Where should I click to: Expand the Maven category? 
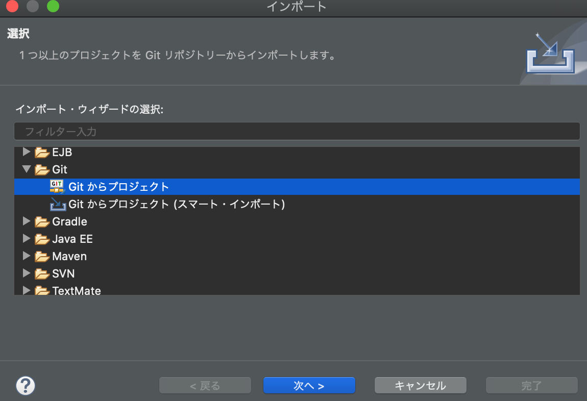(26, 256)
